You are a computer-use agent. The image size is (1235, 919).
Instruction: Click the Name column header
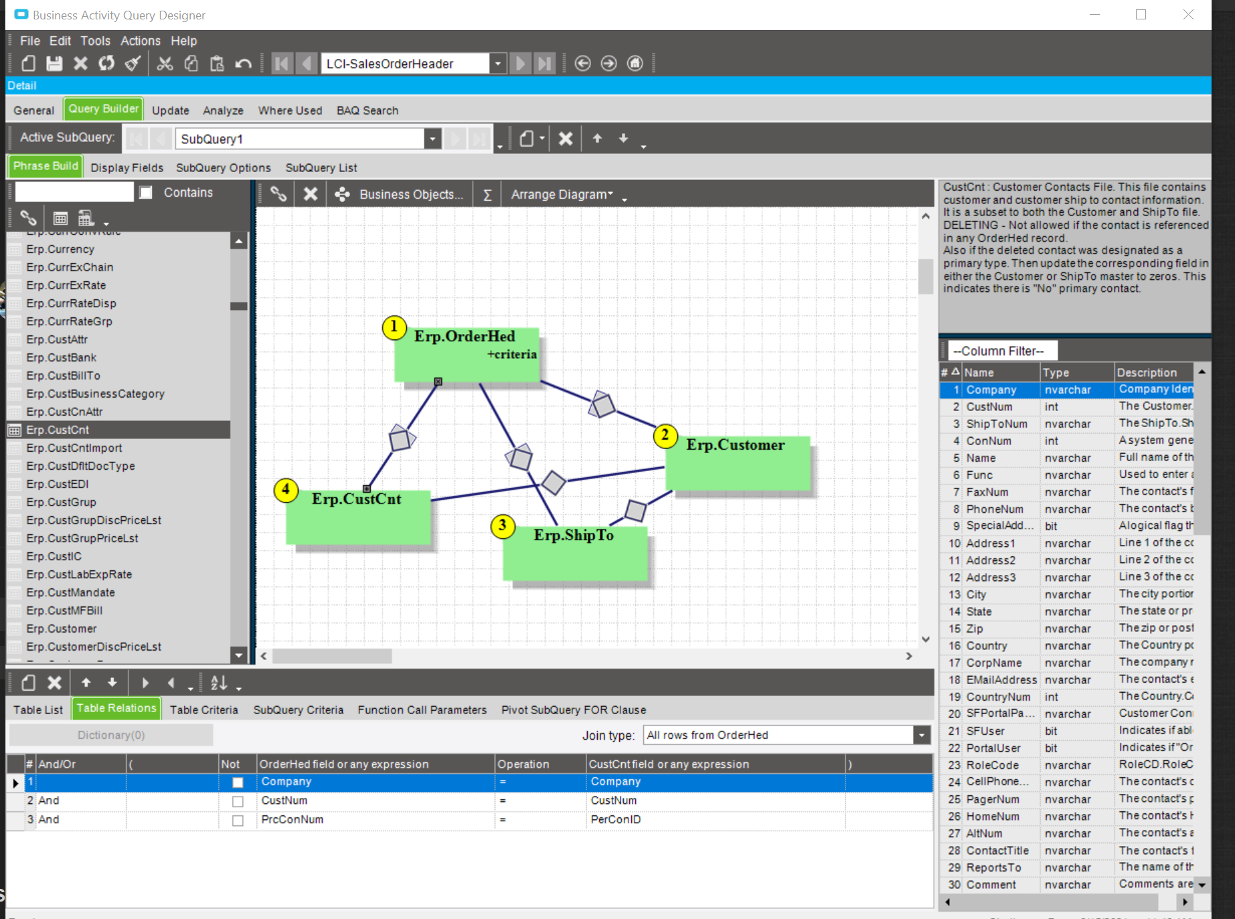tap(1001, 373)
